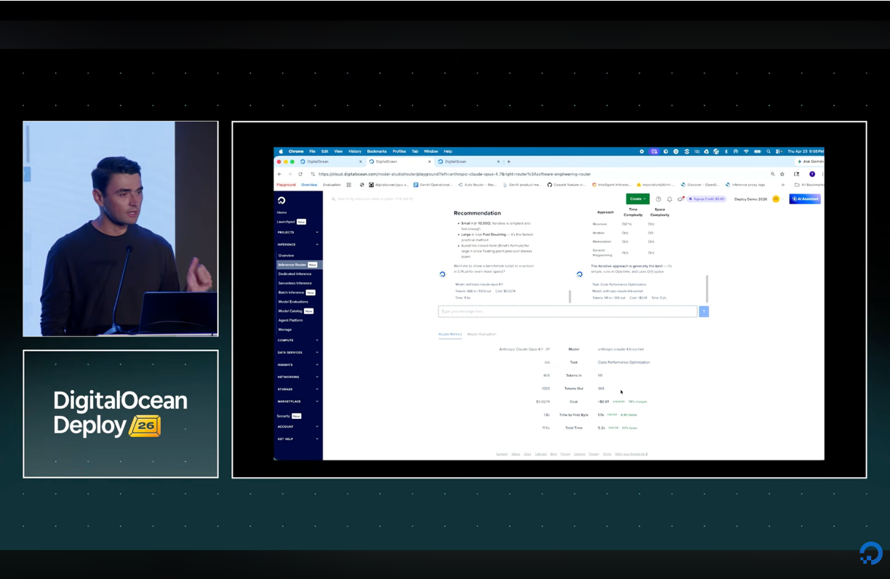Image resolution: width=890 pixels, height=579 pixels.
Task: Open the All Bookmarks folder
Action: click(x=809, y=185)
